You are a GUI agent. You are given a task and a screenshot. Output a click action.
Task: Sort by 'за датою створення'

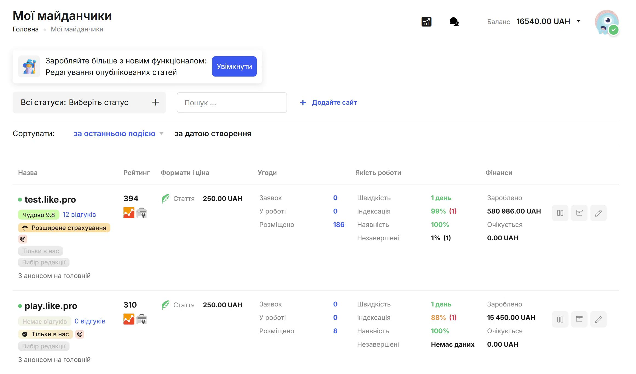pos(213,134)
